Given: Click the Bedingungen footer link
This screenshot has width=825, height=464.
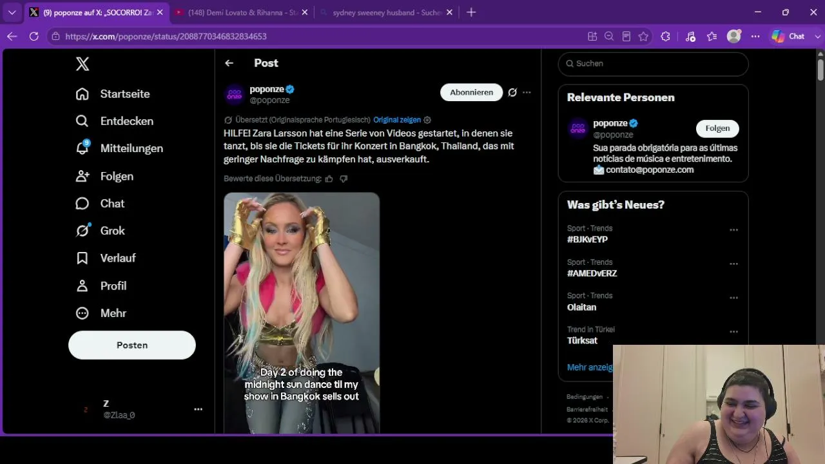Looking at the screenshot, I should coord(585,397).
